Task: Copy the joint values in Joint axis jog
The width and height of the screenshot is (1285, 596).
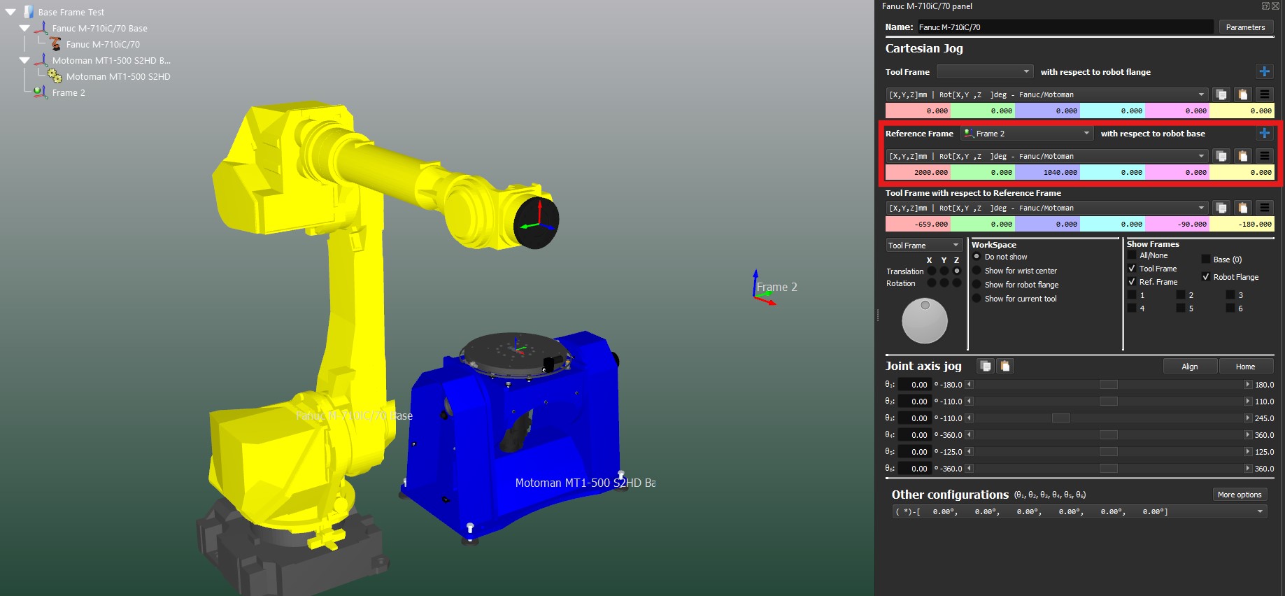Action: click(986, 366)
